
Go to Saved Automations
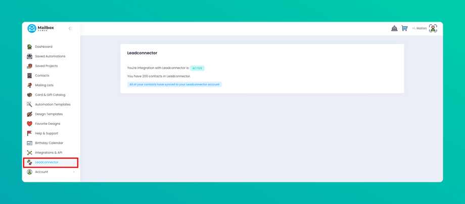[50, 56]
